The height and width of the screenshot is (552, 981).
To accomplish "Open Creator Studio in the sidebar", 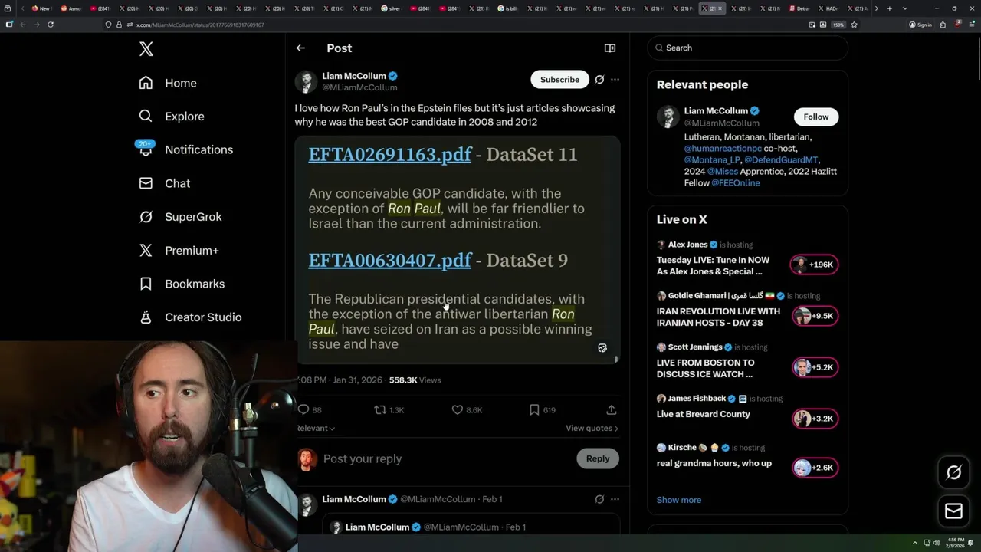I will click(x=190, y=317).
